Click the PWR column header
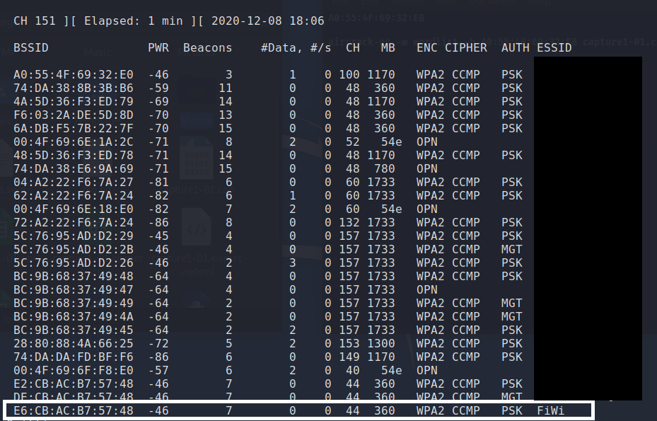Screen dimensions: 657x421 click(158, 48)
